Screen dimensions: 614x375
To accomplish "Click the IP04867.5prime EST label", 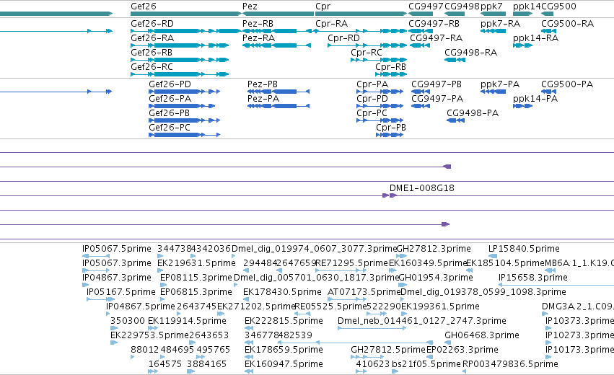I will (141, 306).
